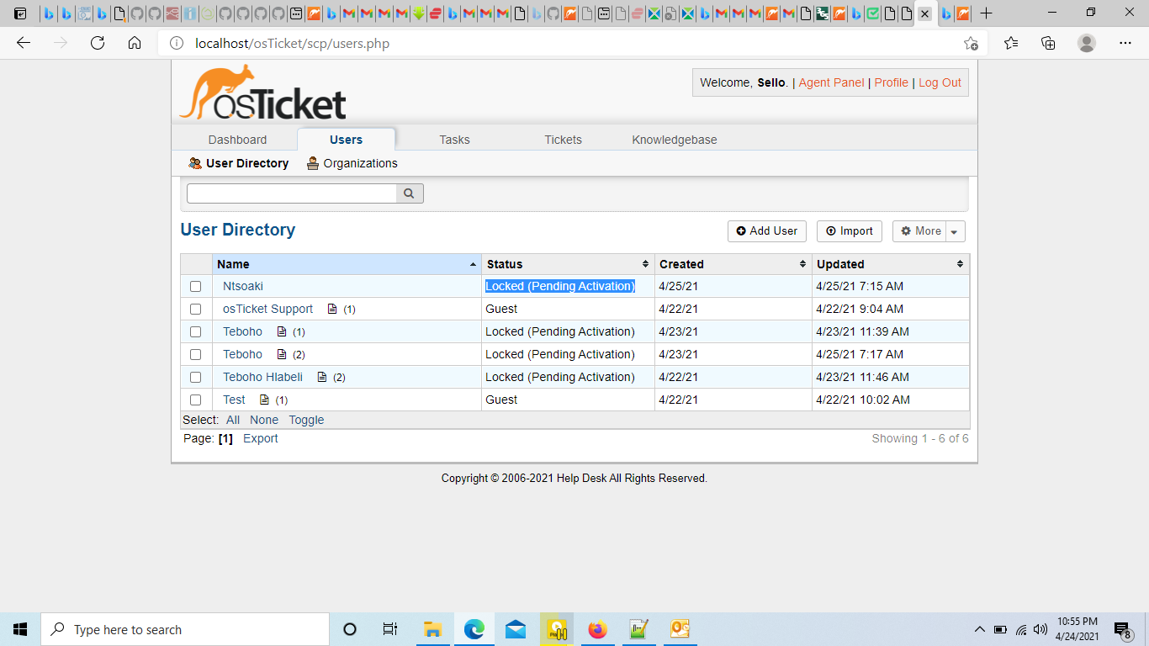The image size is (1149, 646).
Task: Open Teboho Hlabeli user link
Action: (x=262, y=377)
